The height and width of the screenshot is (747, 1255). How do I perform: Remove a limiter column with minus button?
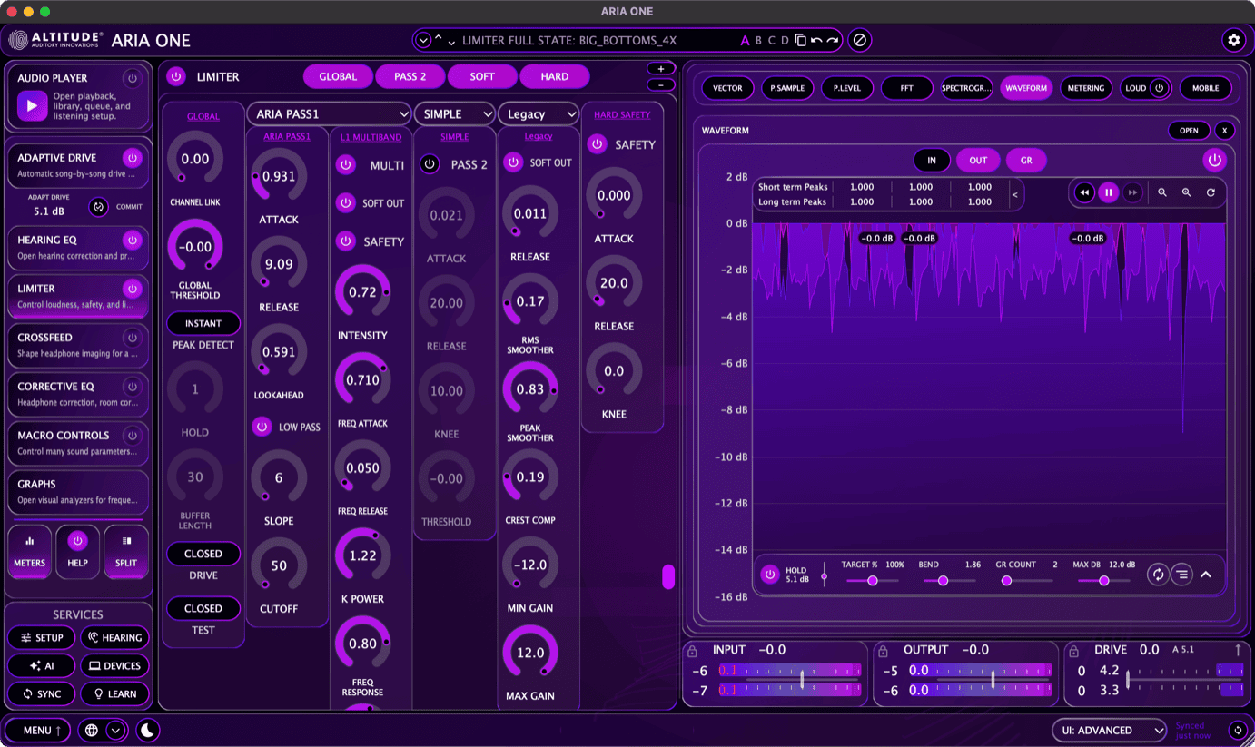point(661,85)
